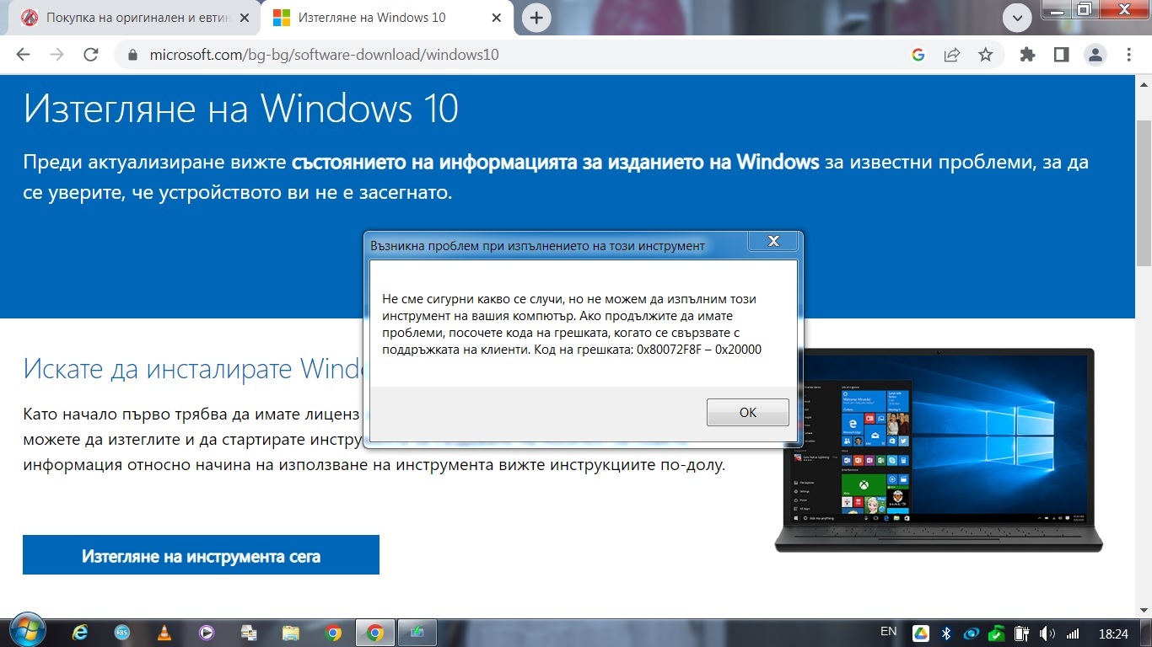The width and height of the screenshot is (1152, 647).
Task: Open the Chrome three-dot menu
Action: (1129, 55)
